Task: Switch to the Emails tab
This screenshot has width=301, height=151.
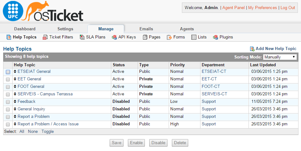Action: coord(146,29)
